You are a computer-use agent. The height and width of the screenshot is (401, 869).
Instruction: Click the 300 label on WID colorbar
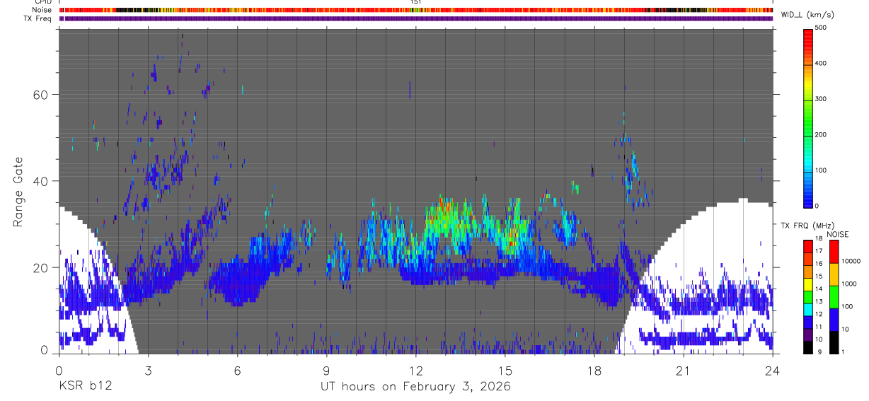click(821, 99)
